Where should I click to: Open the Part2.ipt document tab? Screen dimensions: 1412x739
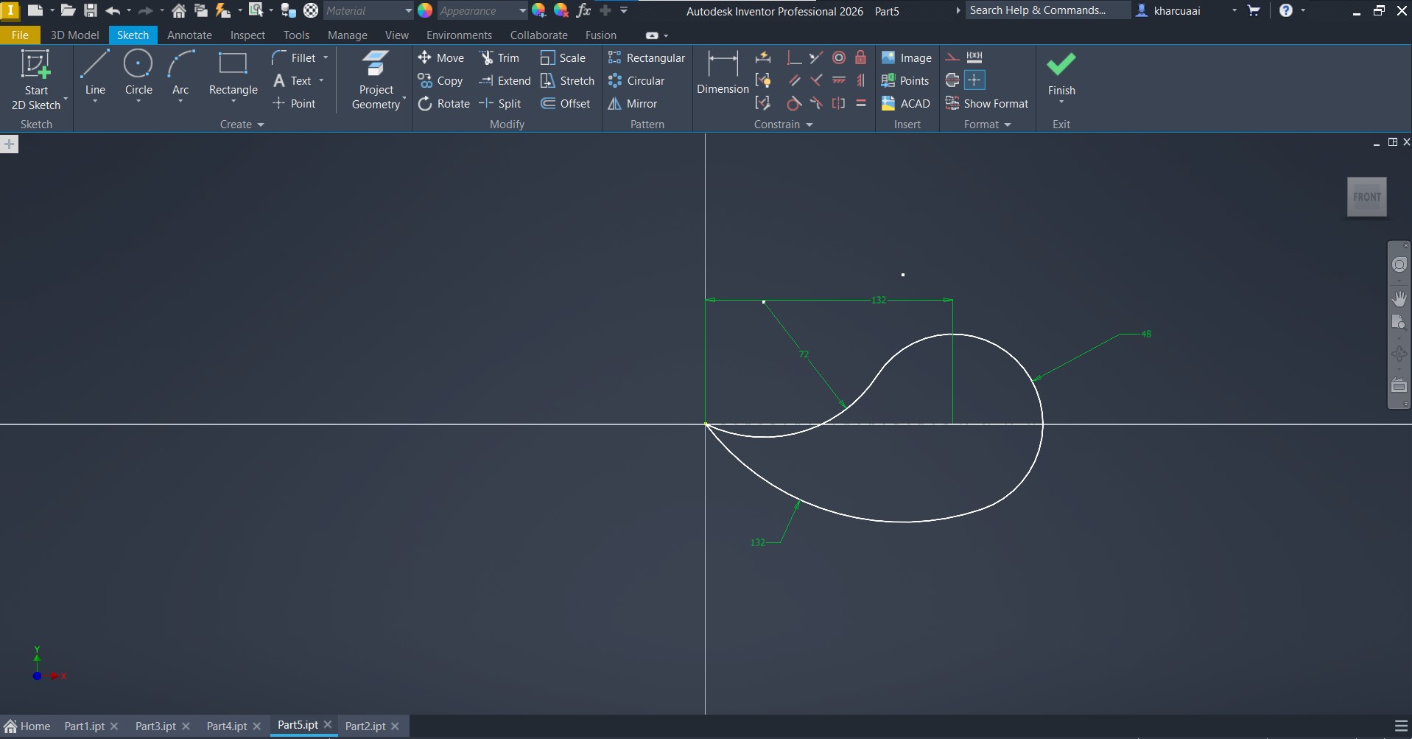click(365, 726)
